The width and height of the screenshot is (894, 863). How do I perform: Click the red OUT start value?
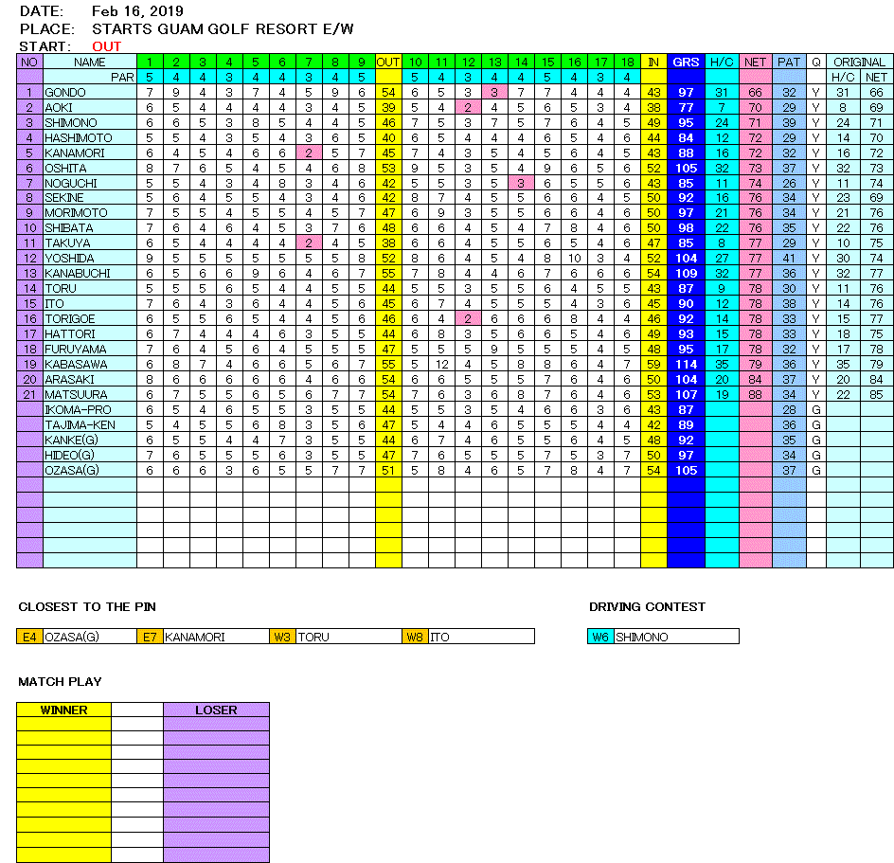[x=106, y=46]
